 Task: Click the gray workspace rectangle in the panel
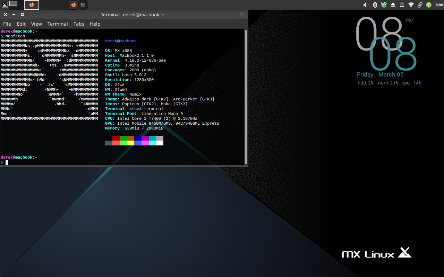[13, 3]
